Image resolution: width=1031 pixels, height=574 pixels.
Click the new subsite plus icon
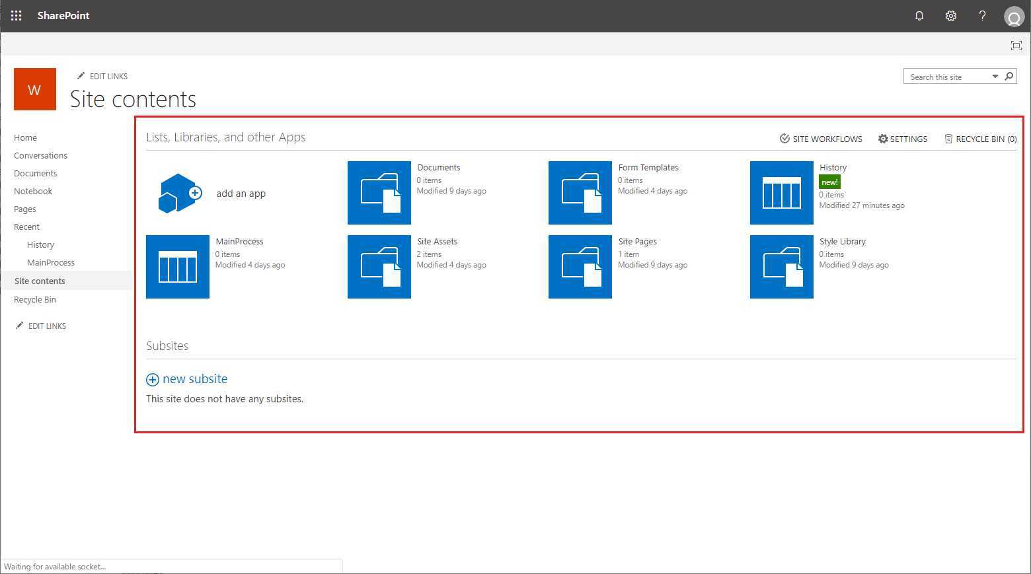[x=153, y=379]
